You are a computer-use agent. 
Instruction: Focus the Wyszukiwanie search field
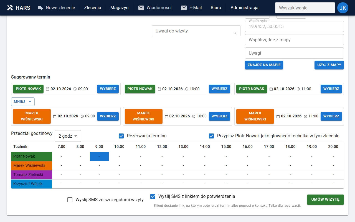[305, 8]
